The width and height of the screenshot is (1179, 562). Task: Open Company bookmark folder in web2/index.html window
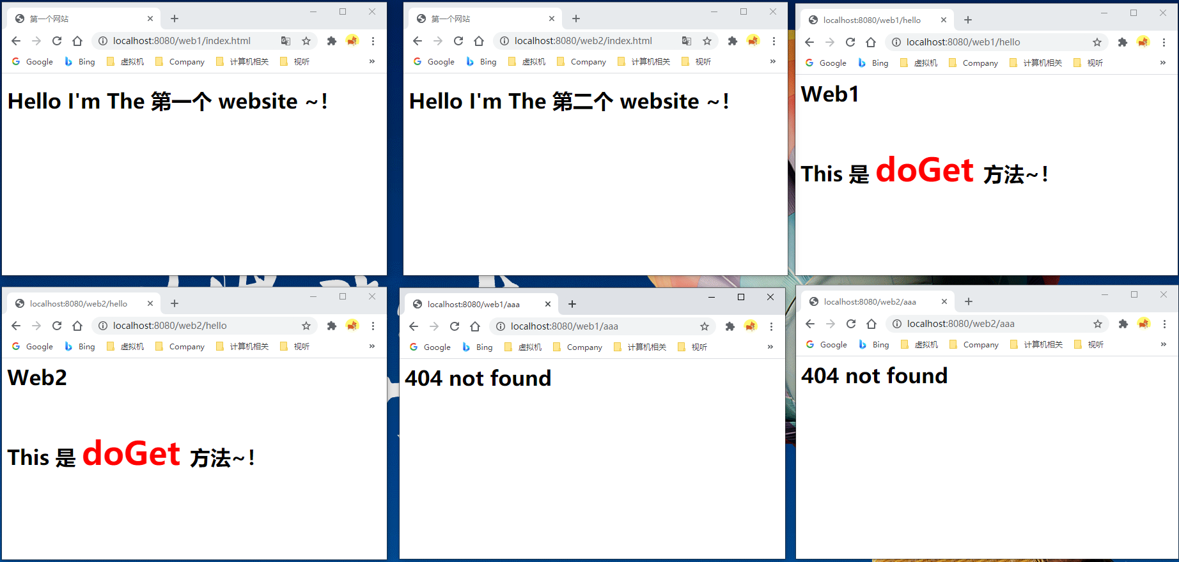coord(582,61)
